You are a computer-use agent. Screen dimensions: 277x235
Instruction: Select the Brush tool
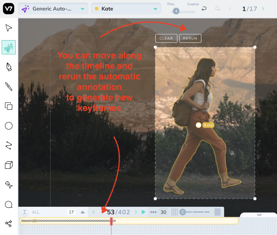click(x=8, y=87)
